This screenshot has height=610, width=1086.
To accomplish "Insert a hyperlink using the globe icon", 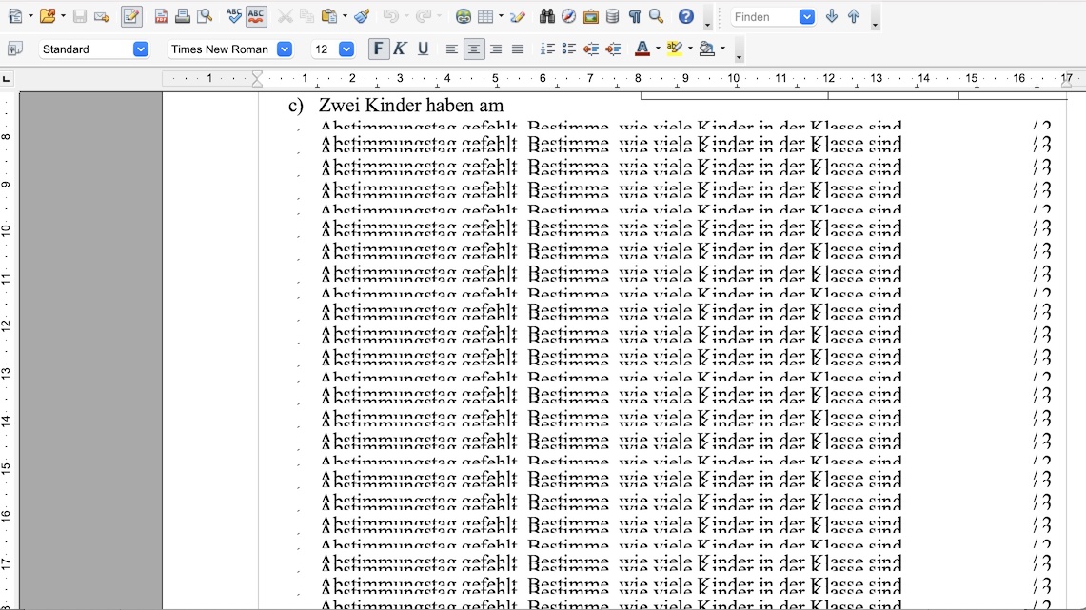I will 463,16.
